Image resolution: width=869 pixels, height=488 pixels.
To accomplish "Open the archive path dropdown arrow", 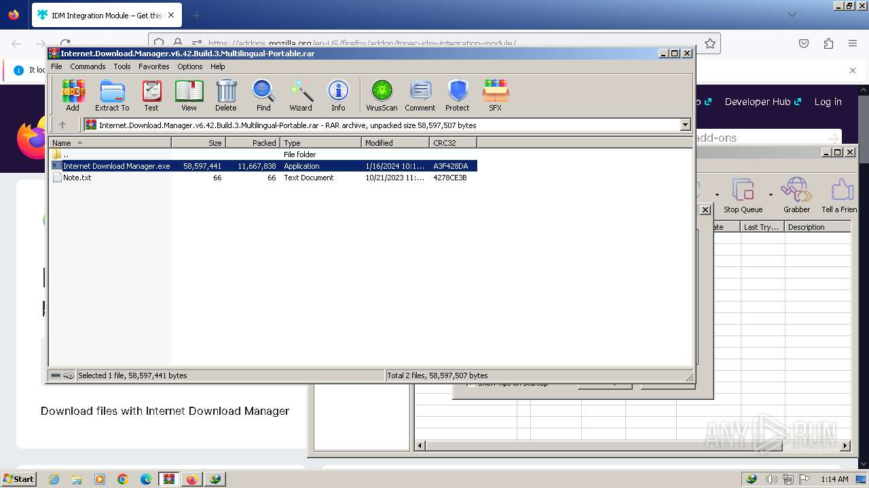I will point(685,125).
